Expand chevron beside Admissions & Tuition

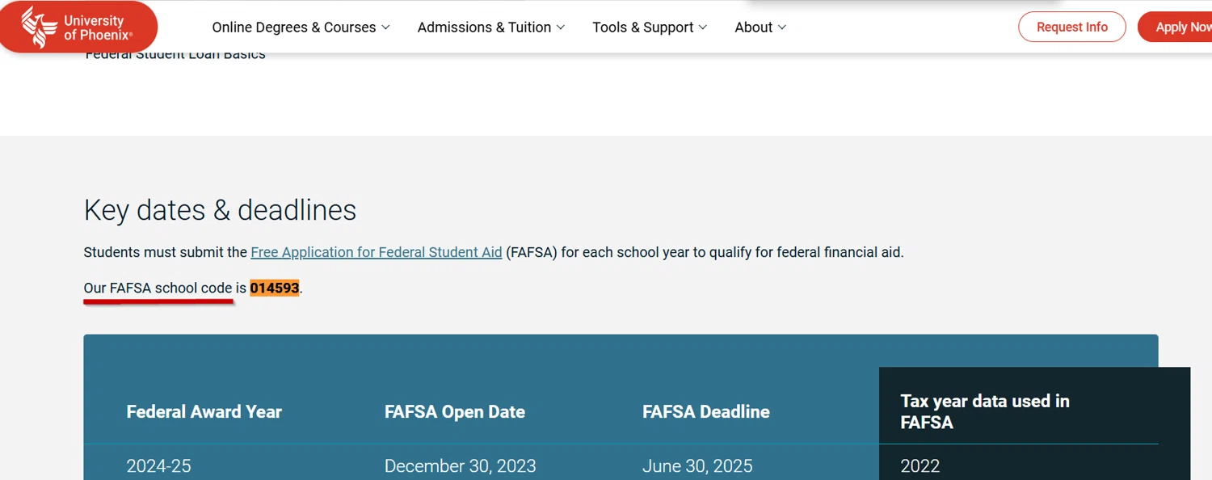click(x=561, y=27)
